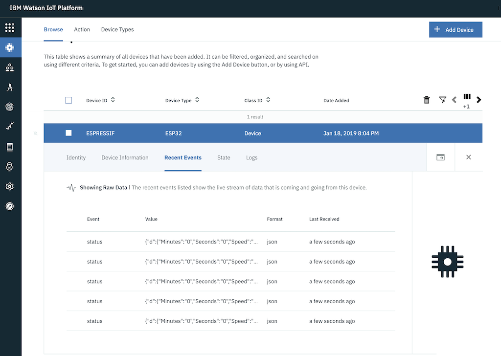Open the Rules document icon in sidebar
Viewport: 501px width, 356px height.
coord(10,147)
